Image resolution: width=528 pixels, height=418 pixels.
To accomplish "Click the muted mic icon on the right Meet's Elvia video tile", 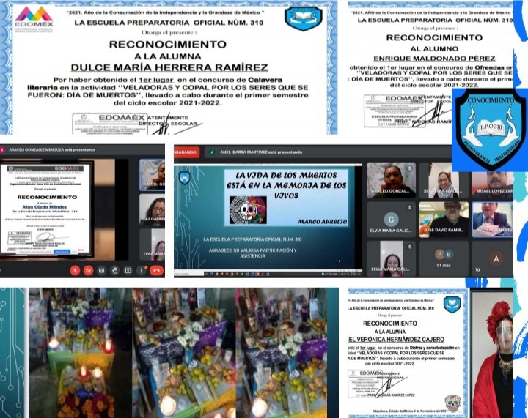I will click(x=410, y=247).
